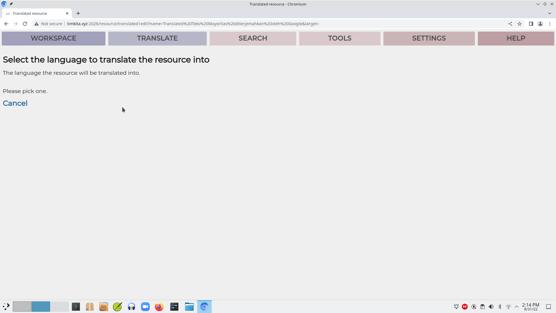Open the Wi-Fi status tray icon
The width and height of the screenshot is (556, 313).
click(509, 306)
